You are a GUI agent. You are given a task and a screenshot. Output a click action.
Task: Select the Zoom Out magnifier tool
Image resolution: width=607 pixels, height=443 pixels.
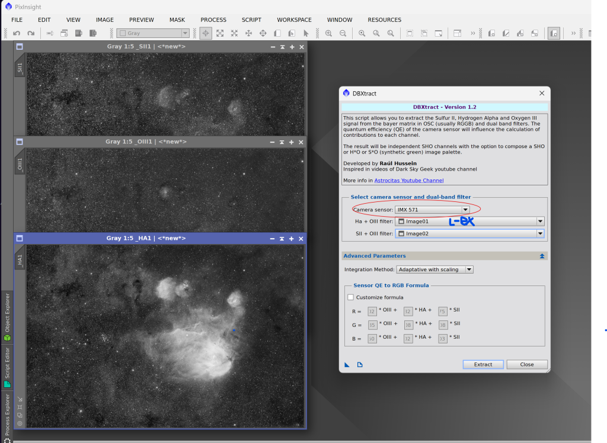[x=343, y=34]
